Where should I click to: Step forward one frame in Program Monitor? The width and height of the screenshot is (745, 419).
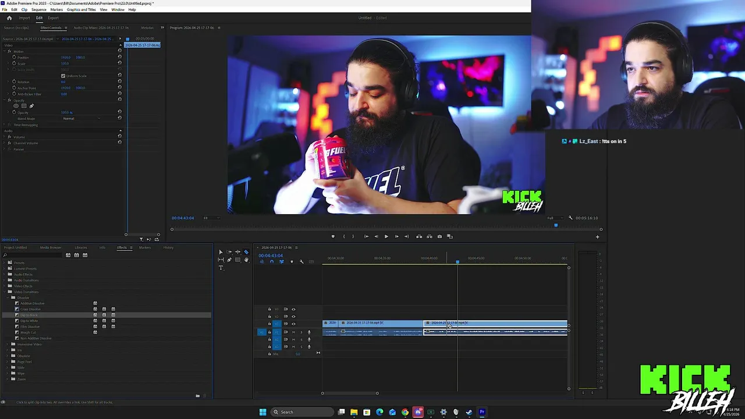click(396, 236)
